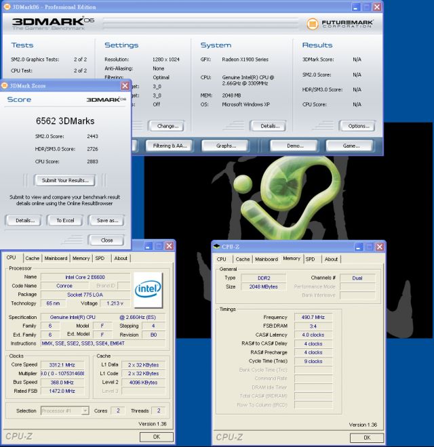Switch to CPU tab in right CPU-Z window
Image resolution: width=434 pixels, height=447 pixels.
(221, 259)
